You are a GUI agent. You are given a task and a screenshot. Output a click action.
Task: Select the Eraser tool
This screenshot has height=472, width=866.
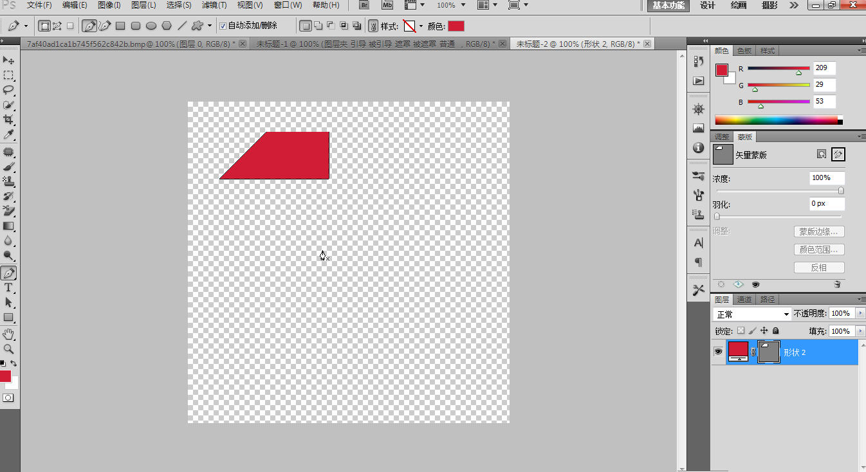[x=8, y=211]
